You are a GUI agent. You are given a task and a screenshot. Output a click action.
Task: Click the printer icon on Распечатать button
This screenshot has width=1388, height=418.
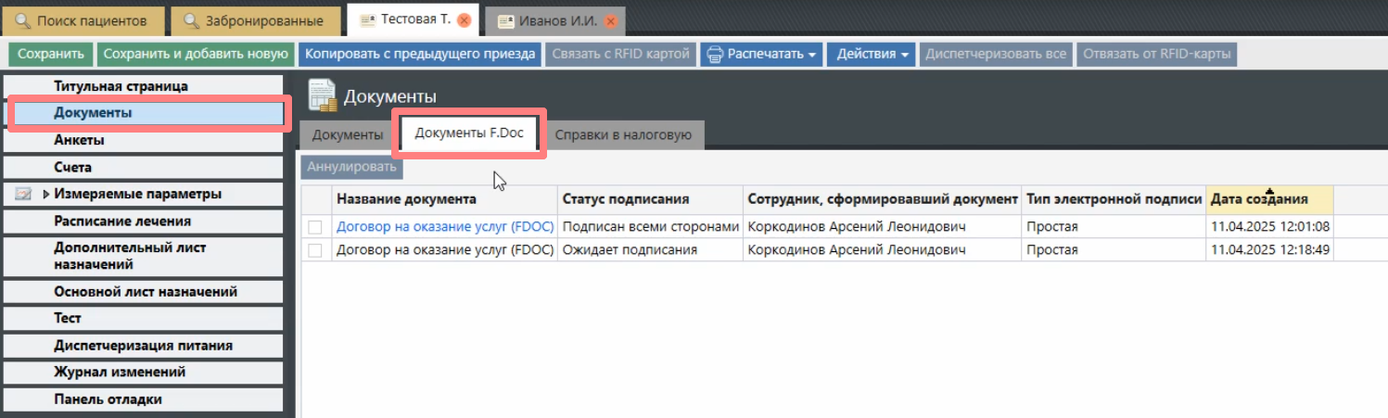(715, 55)
